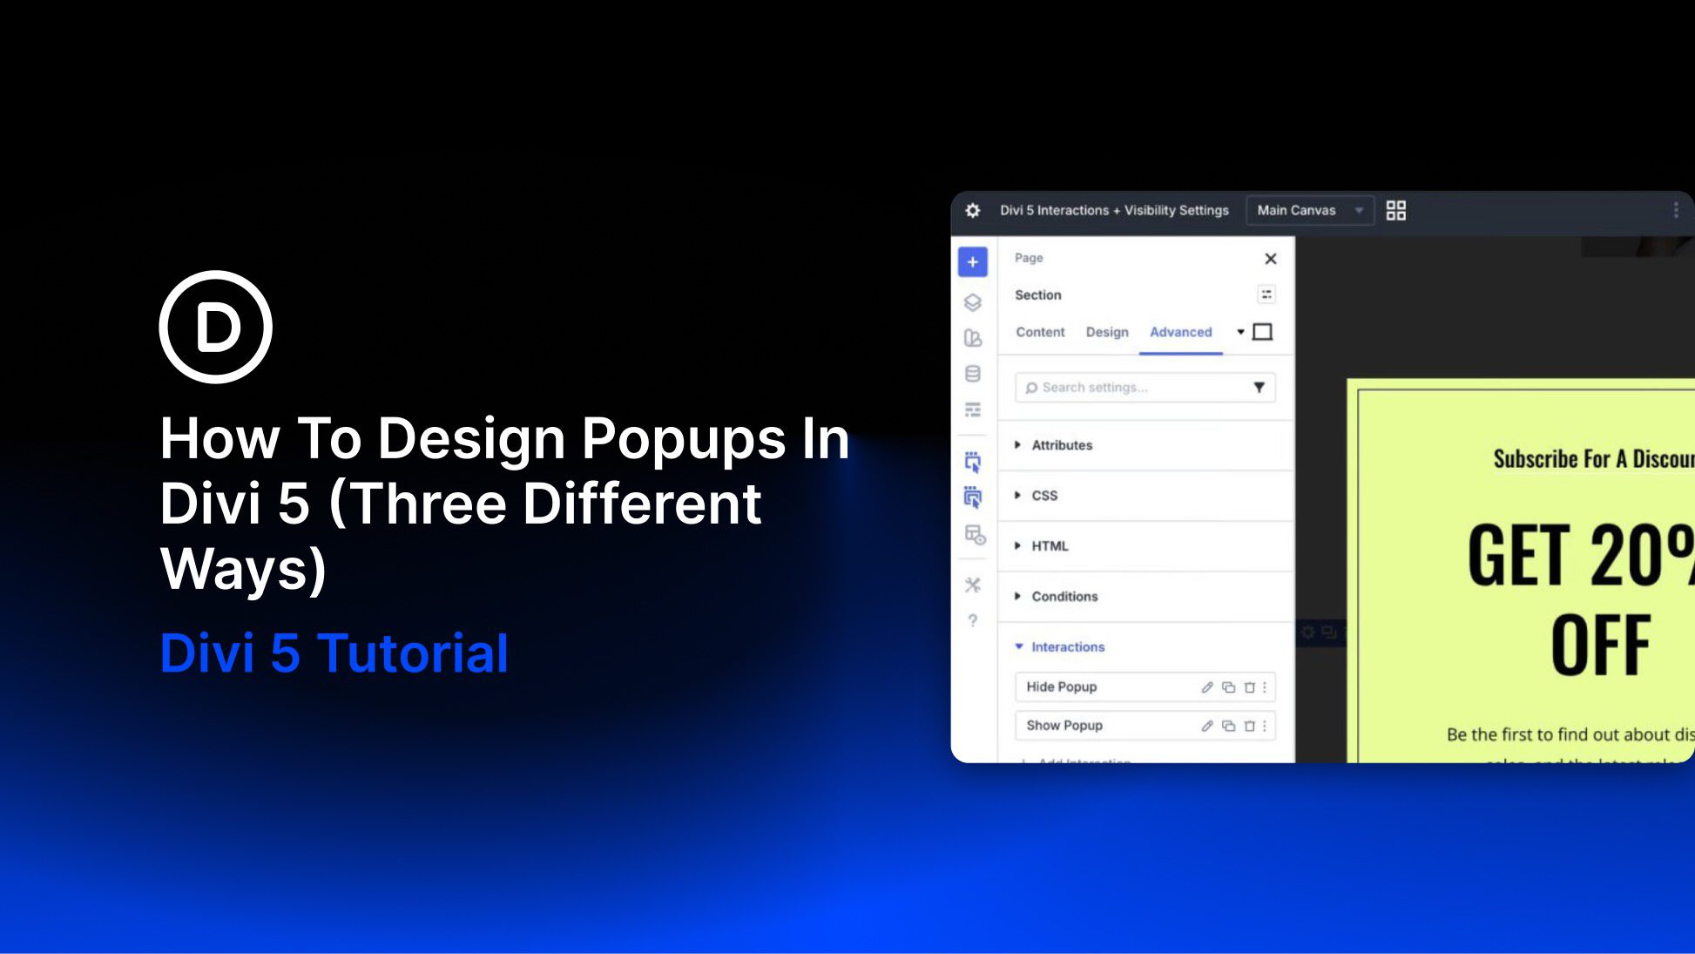The width and height of the screenshot is (1695, 954).
Task: Open the filter icon in the search settings field
Action: tap(1259, 388)
